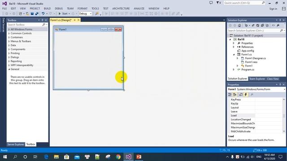Click the Undo arrow icon
The height and width of the screenshot is (161, 287).
(x=43, y=14)
